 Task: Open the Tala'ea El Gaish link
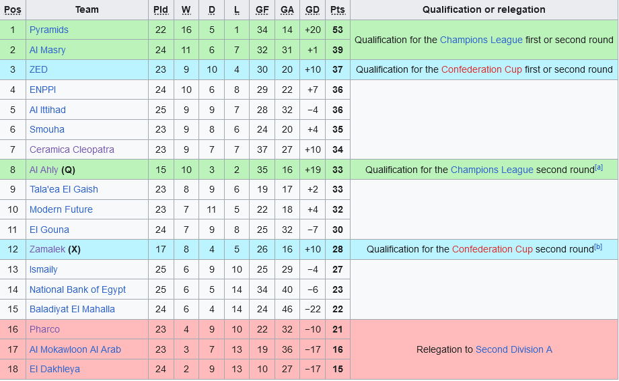pos(64,189)
